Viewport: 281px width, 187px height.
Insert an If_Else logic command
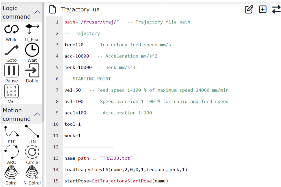pyautogui.click(x=32, y=30)
